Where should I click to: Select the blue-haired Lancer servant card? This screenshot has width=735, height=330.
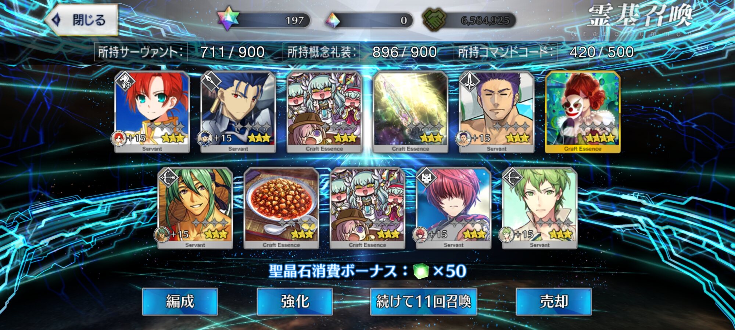tap(238, 112)
